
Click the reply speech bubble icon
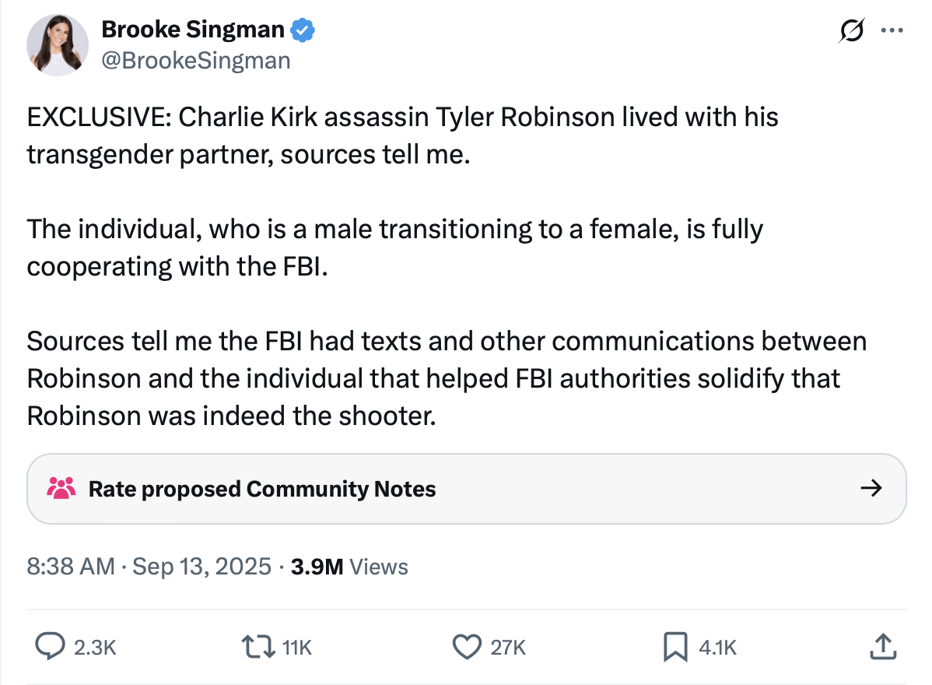[x=51, y=646]
